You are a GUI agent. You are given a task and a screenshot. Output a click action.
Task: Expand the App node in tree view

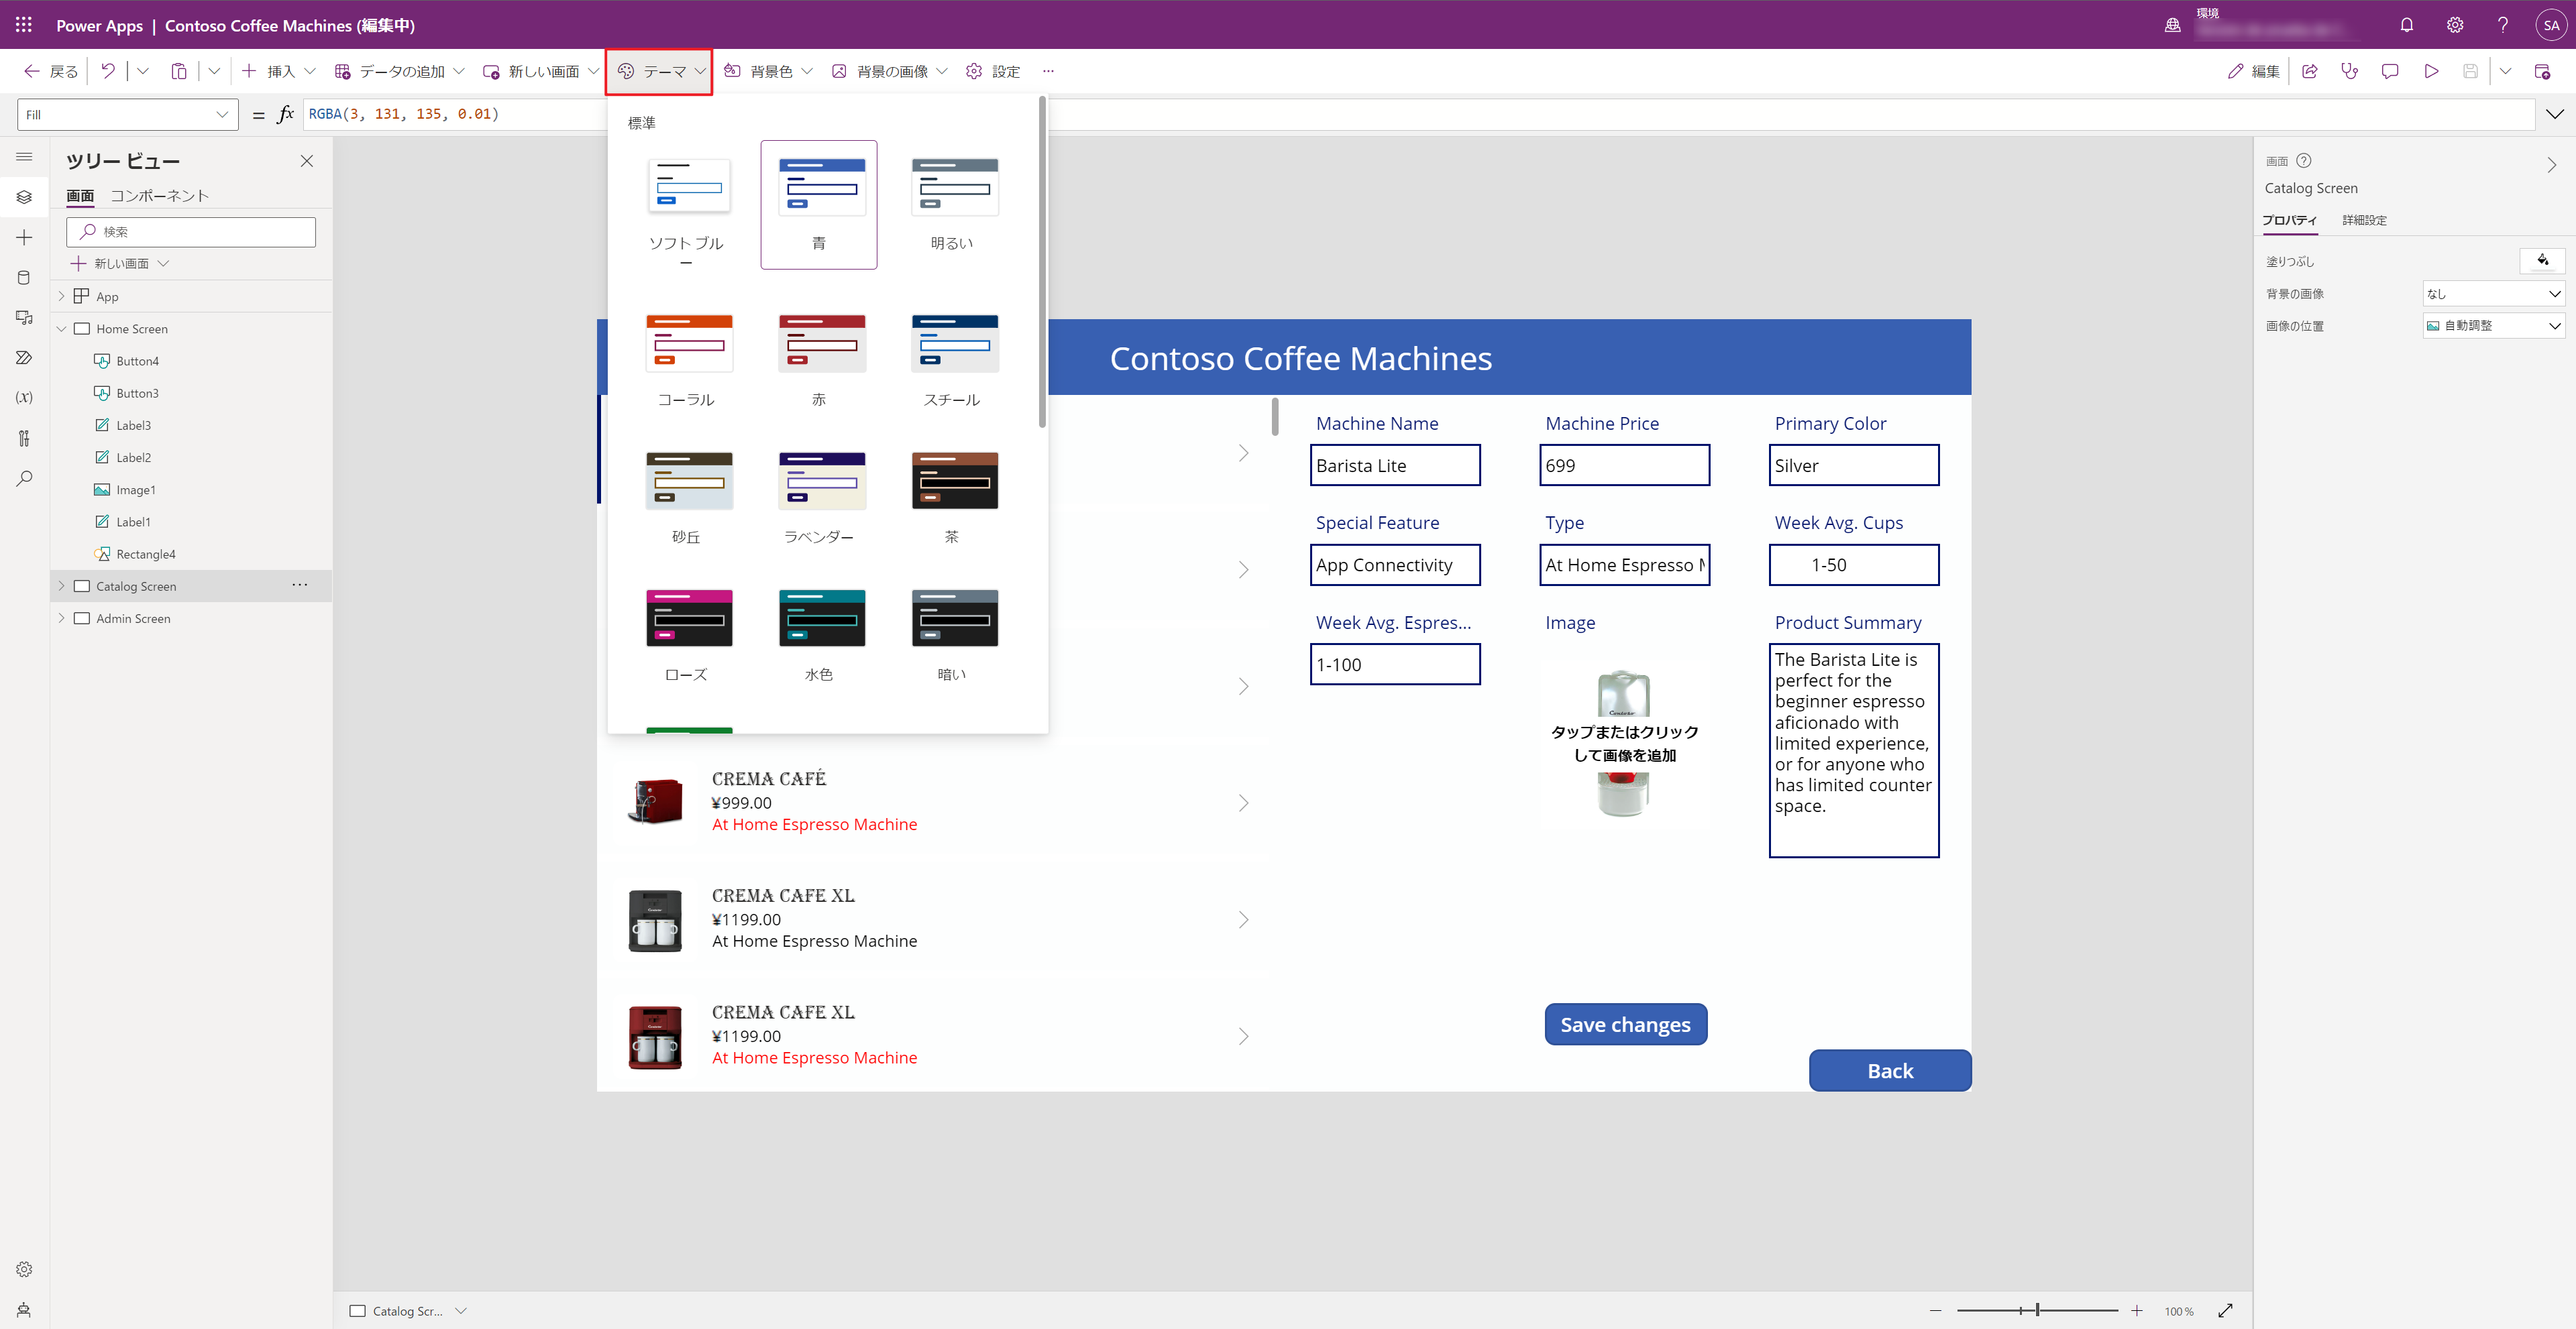(62, 296)
